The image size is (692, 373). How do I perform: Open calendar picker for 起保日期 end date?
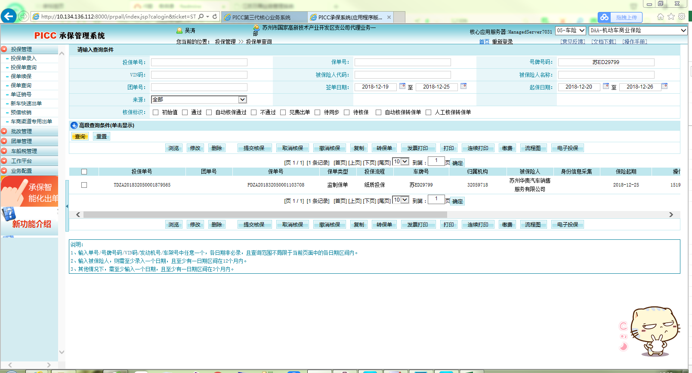click(664, 86)
